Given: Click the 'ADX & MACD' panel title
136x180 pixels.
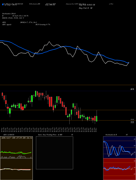Looking at the screenshot, I should 9,135.
